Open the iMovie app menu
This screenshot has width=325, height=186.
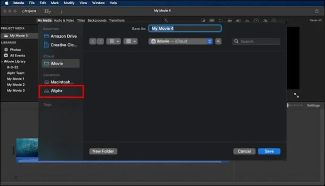(x=19, y=3)
